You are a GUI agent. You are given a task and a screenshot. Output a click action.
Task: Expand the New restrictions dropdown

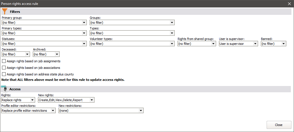[x=101, y=111]
